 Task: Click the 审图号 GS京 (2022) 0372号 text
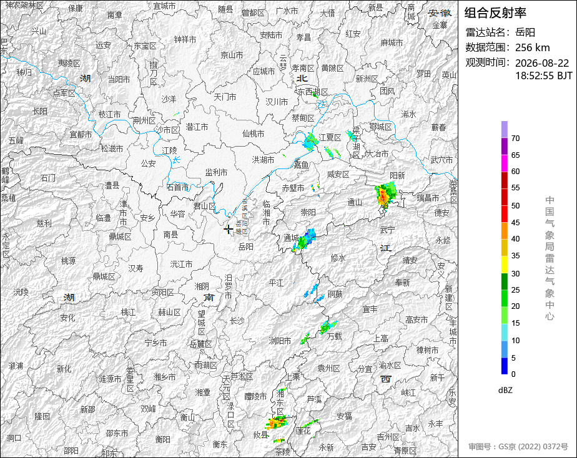click(518, 447)
